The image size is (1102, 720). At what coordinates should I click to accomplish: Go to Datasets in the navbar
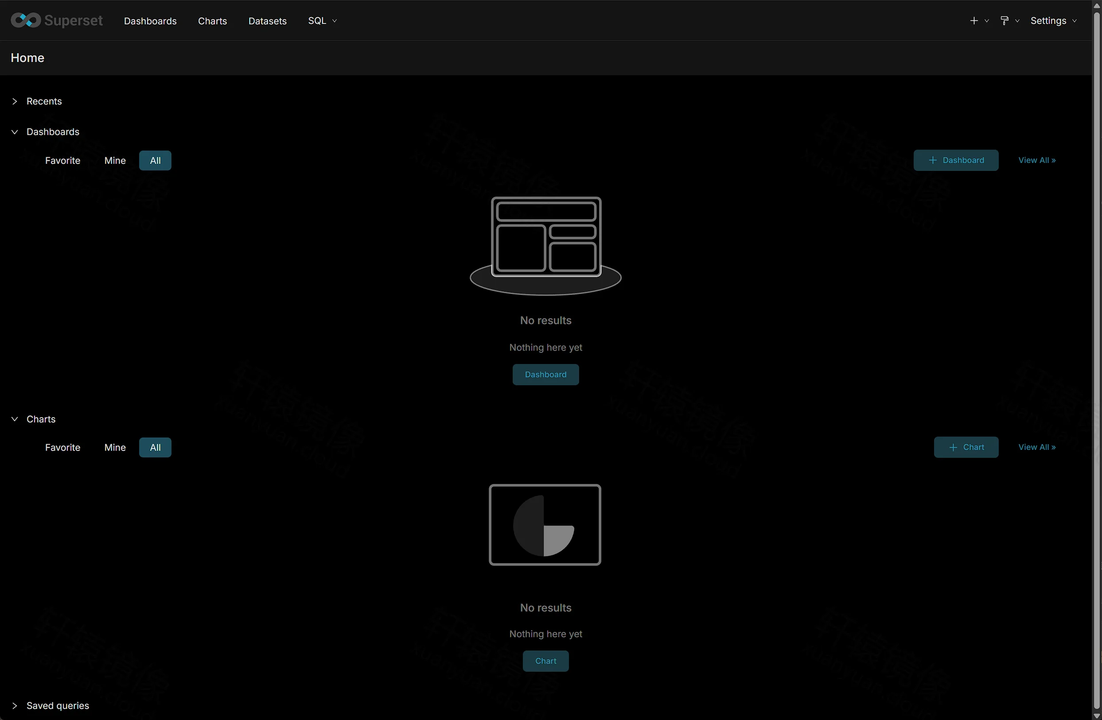coord(267,21)
